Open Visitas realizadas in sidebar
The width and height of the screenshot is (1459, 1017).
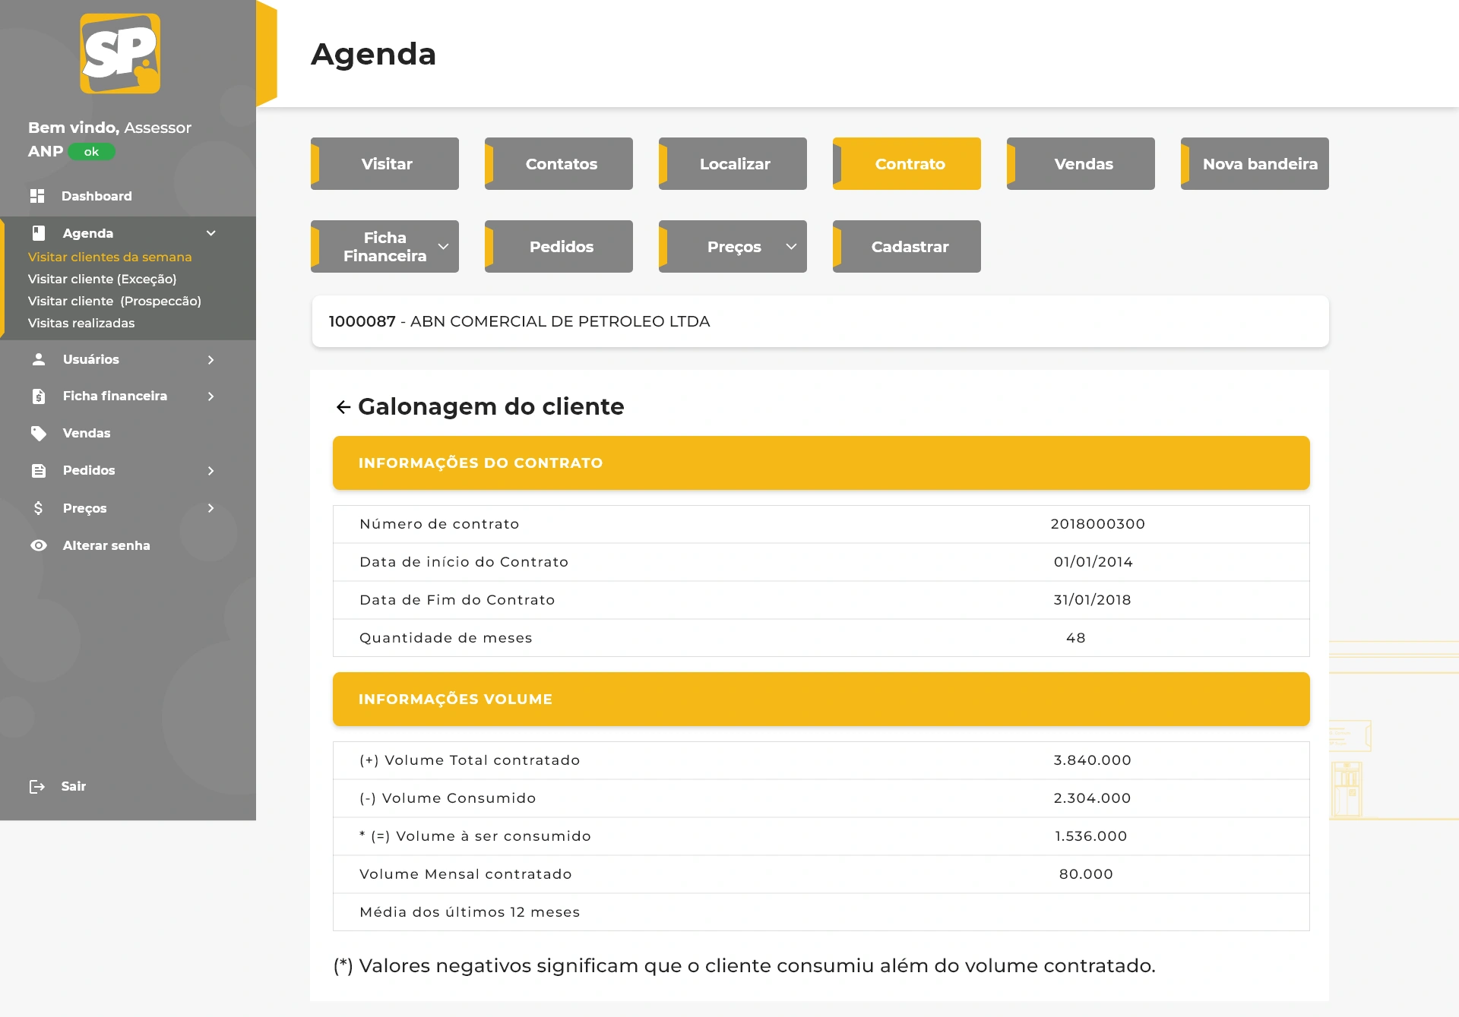coord(81,323)
